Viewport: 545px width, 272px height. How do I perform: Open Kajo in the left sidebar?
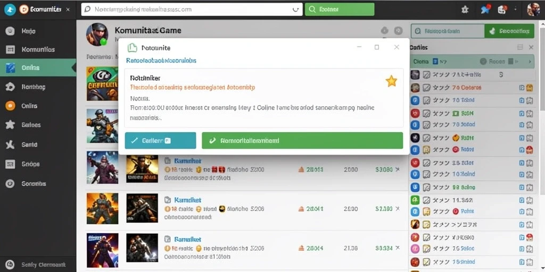pos(38,31)
